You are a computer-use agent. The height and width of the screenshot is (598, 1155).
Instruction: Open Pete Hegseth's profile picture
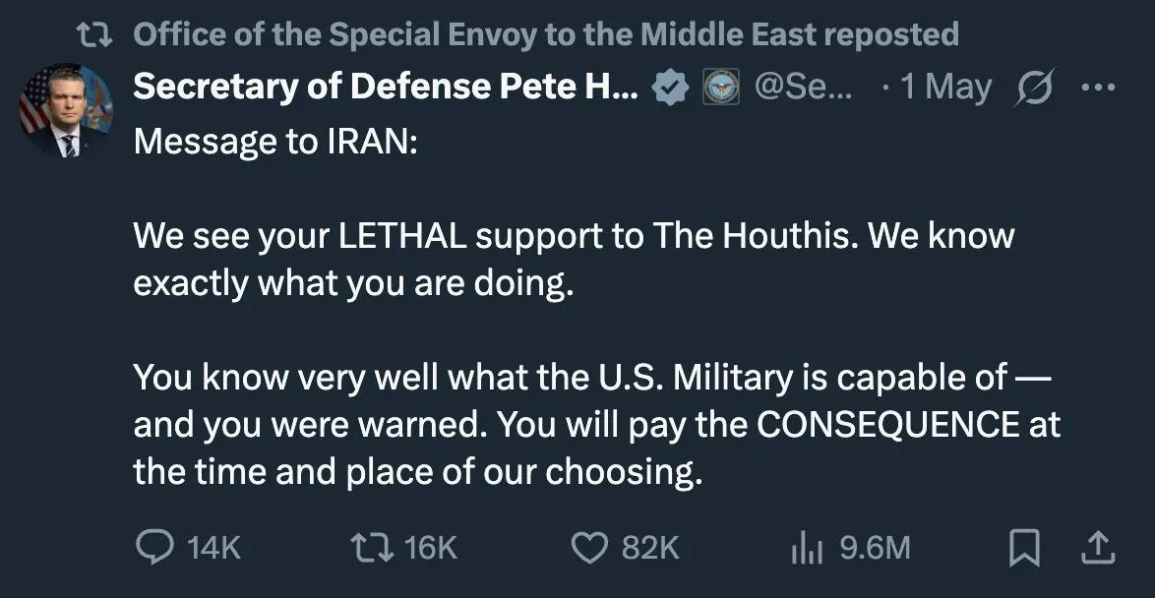point(66,110)
